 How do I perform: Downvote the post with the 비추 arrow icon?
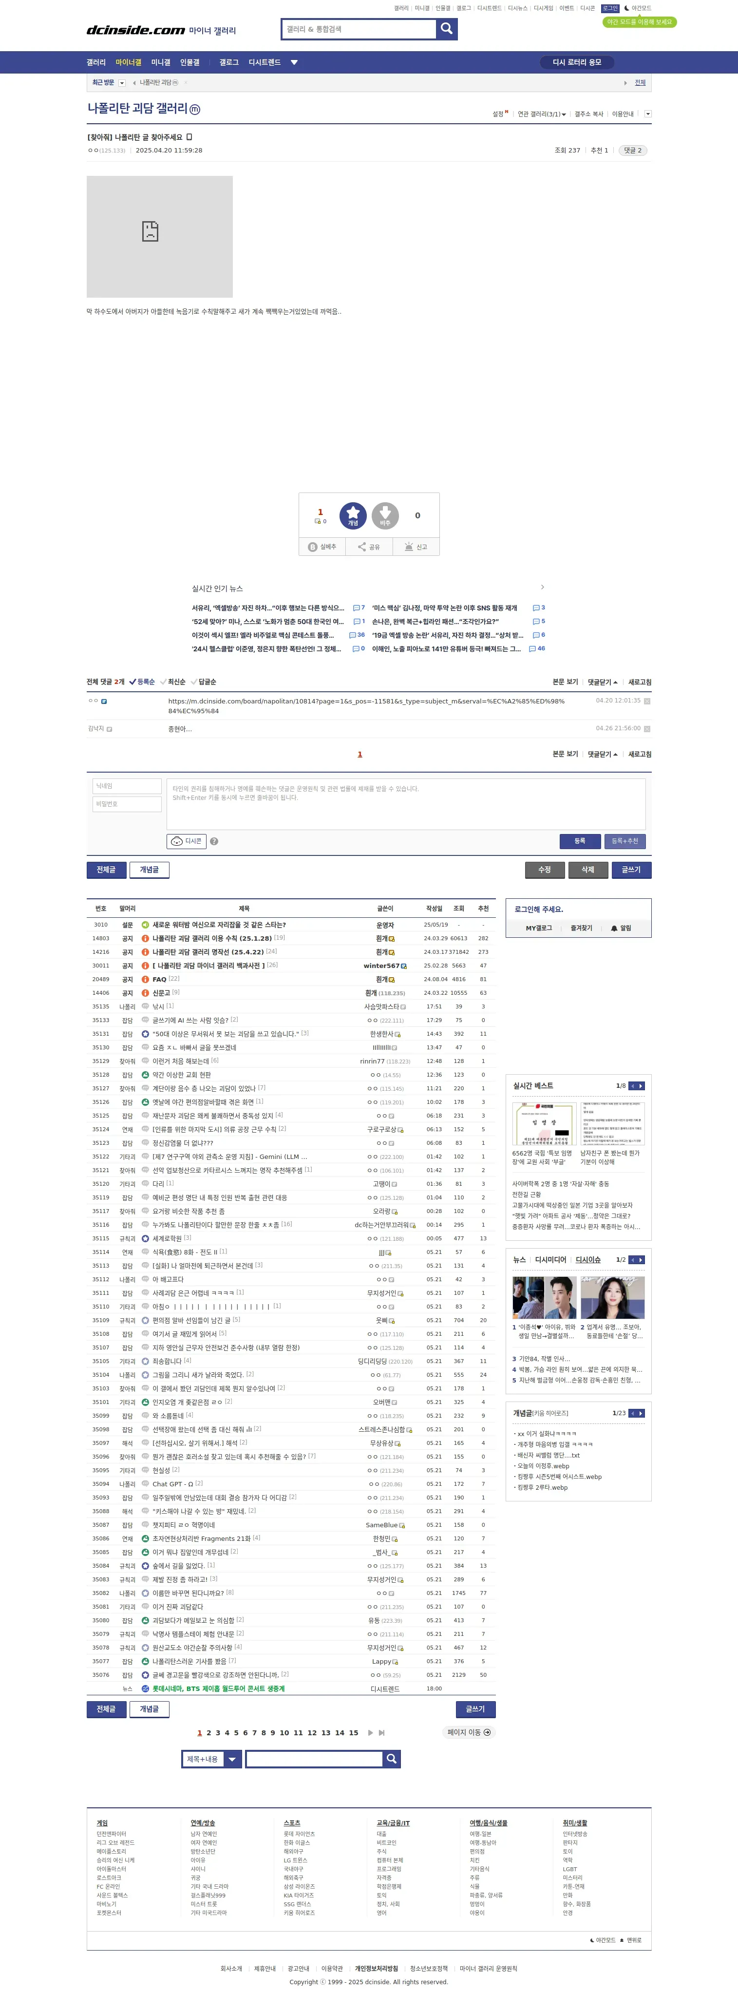click(385, 516)
